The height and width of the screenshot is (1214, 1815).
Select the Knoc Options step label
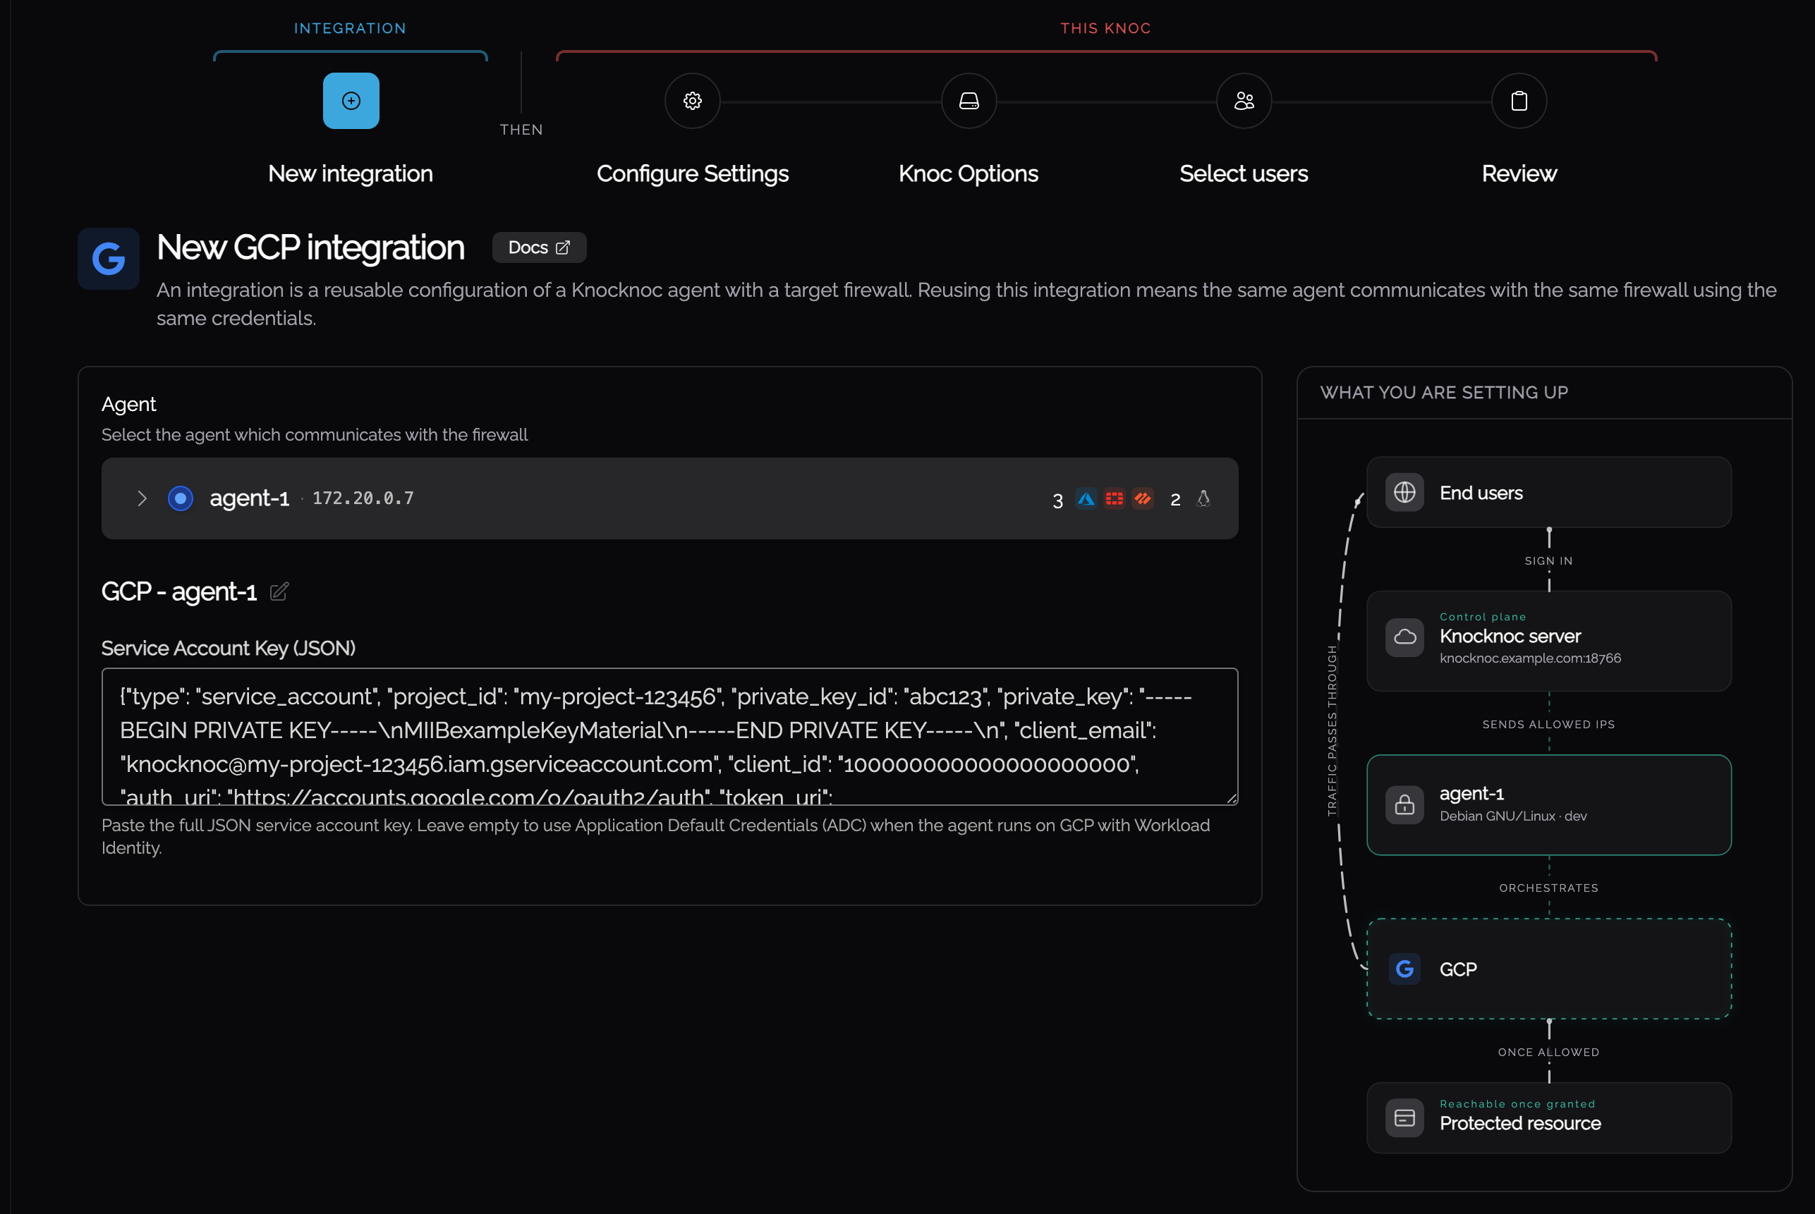tap(969, 174)
